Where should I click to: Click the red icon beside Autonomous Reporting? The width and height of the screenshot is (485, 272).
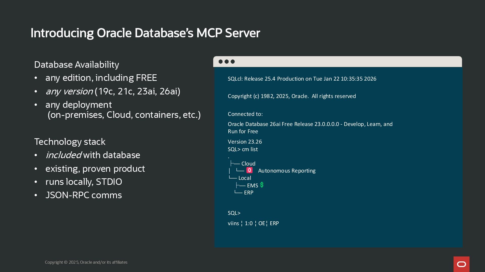coord(249,170)
